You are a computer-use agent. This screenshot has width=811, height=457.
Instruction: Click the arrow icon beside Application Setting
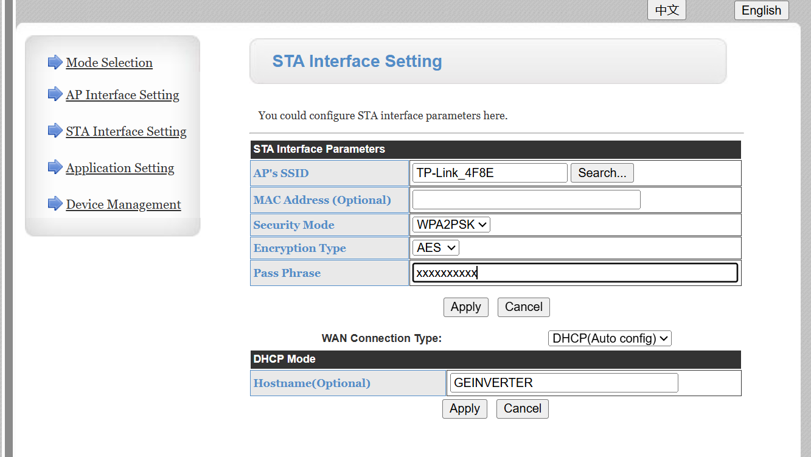(55, 167)
